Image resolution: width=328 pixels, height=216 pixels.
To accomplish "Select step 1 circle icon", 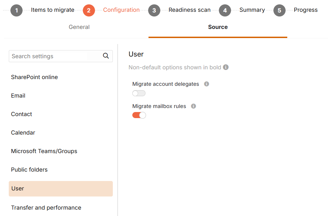I will [x=17, y=10].
